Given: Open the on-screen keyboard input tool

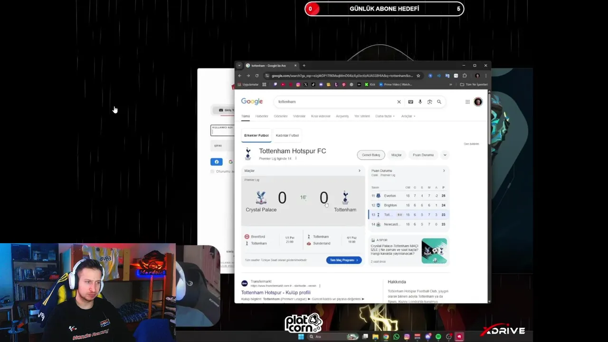Looking at the screenshot, I should (410, 102).
